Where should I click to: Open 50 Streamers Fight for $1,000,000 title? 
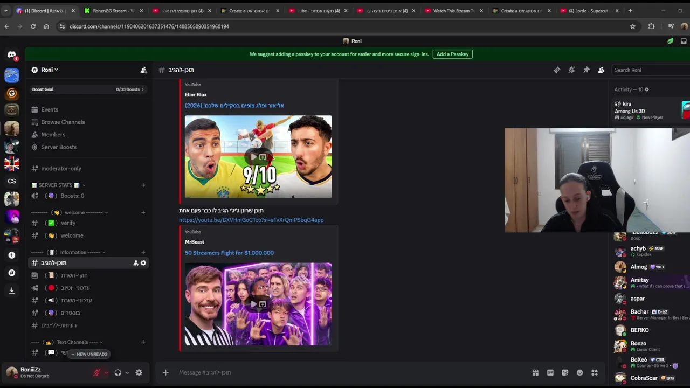tap(229, 253)
